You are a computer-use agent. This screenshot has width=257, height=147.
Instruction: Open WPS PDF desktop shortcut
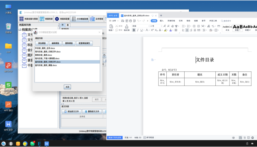(x=9, y=67)
